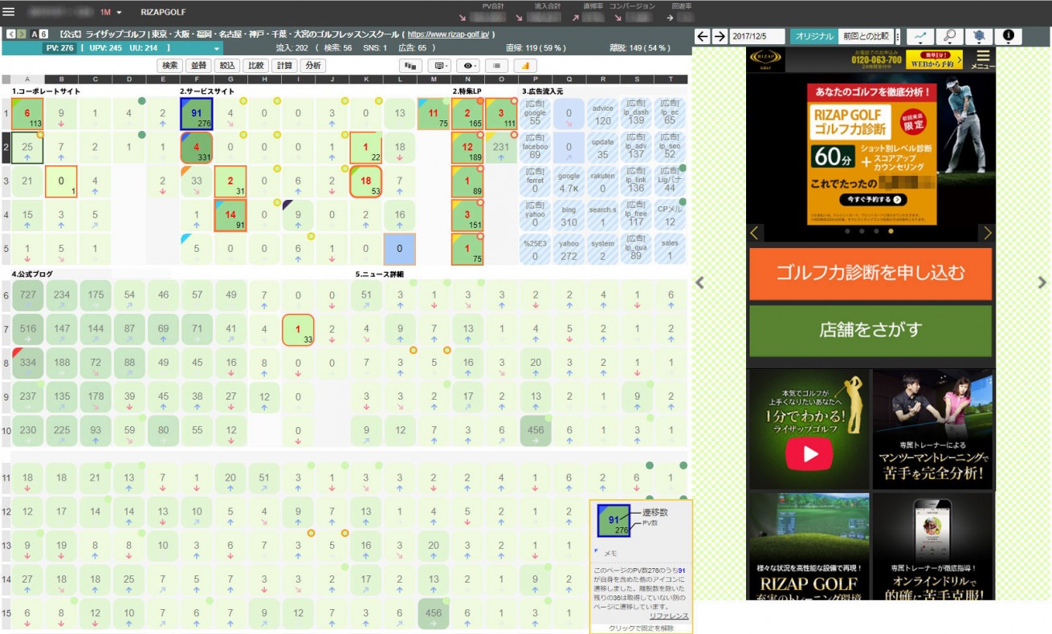Image resolution: width=1052 pixels, height=634 pixels.
Task: Open the magnifier zoom dropdown
Action: click(950, 36)
